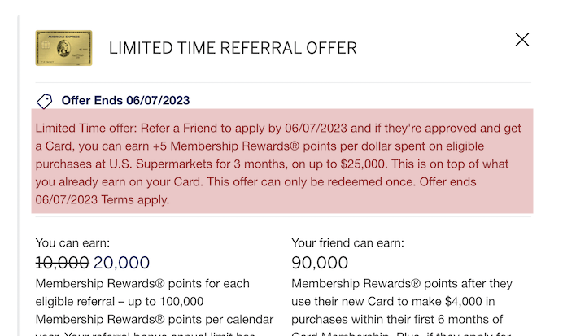Image resolution: width=576 pixels, height=336 pixels.
Task: Click the Limited Time Referral Offer heading
Action: pos(233,48)
